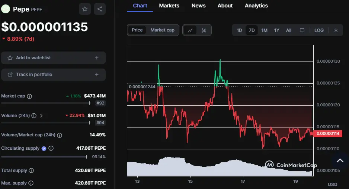Click the #92 market cap rank badge
The width and height of the screenshot is (349, 189).
tap(100, 103)
